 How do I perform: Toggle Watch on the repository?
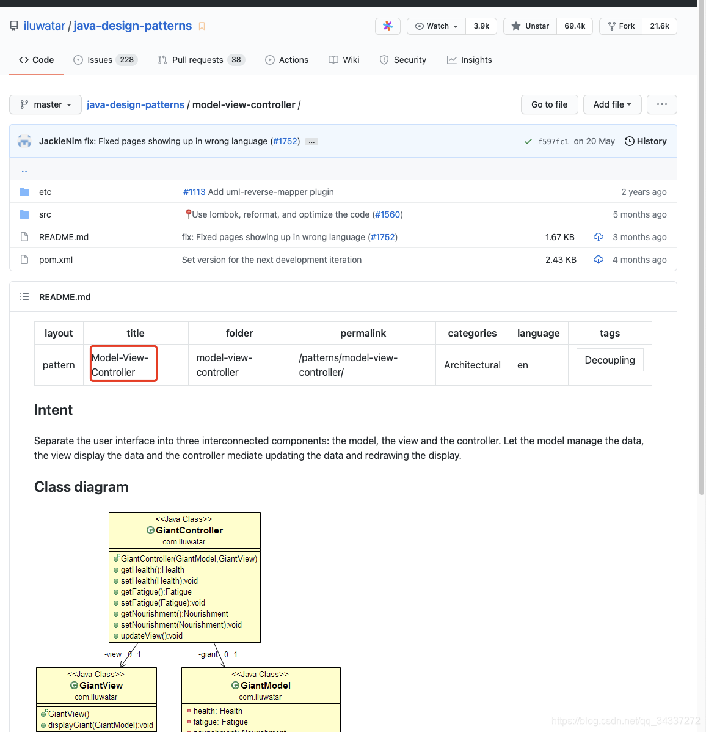pyautogui.click(x=436, y=26)
